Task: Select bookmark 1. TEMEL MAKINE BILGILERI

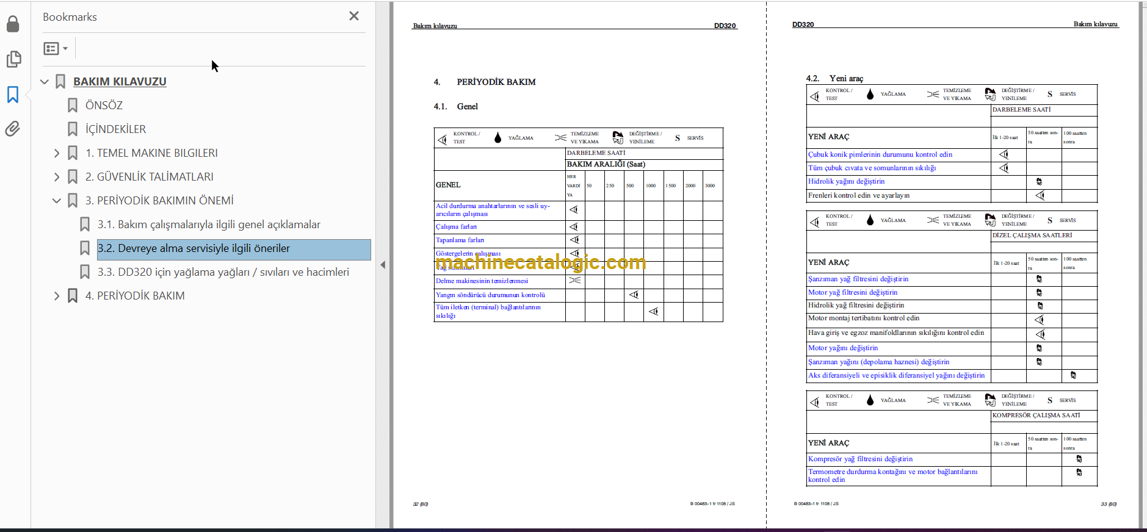Action: (151, 153)
